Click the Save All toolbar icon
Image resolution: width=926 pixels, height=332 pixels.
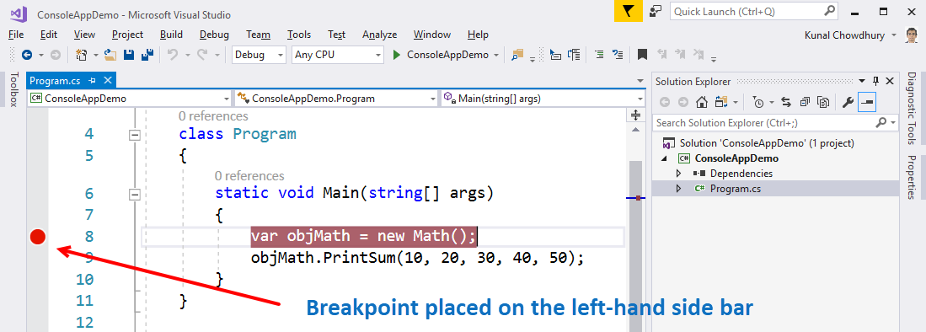tap(147, 55)
